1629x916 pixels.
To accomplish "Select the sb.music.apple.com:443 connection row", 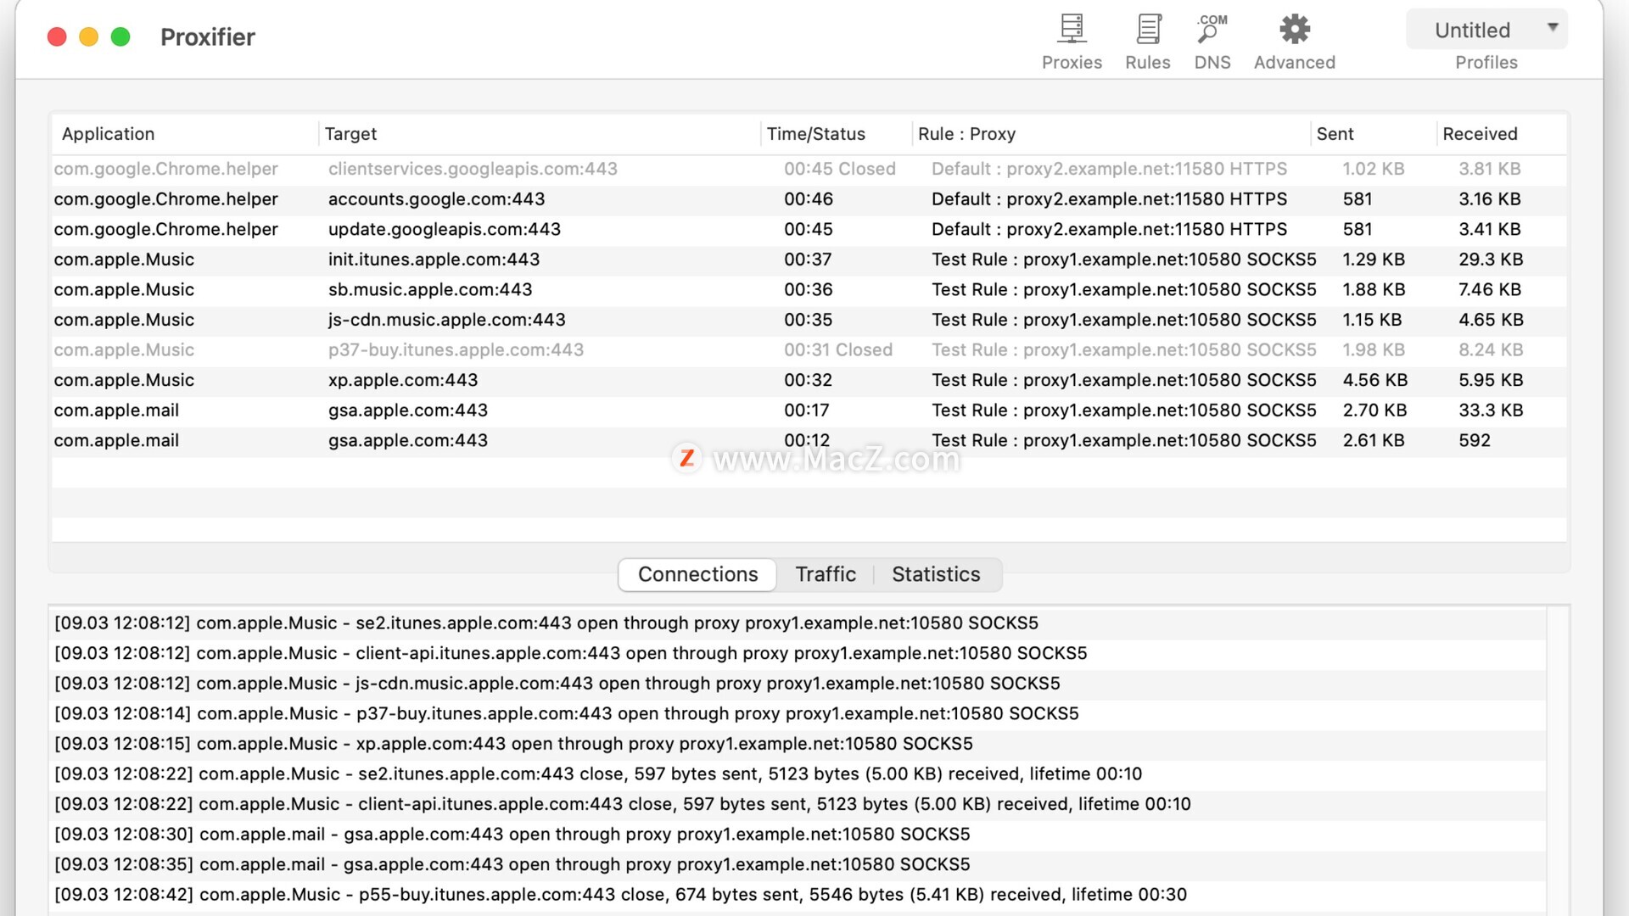I will [809, 290].
